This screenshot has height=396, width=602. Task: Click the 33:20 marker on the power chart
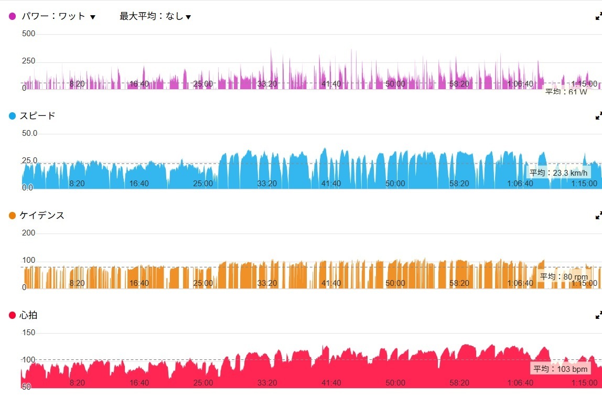267,83
